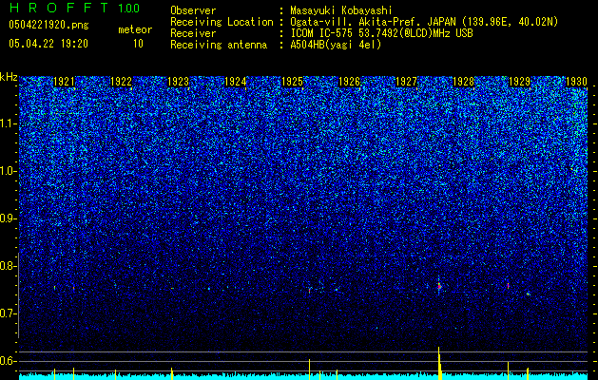Click the 'Receiving antenna' label

[x=219, y=45]
